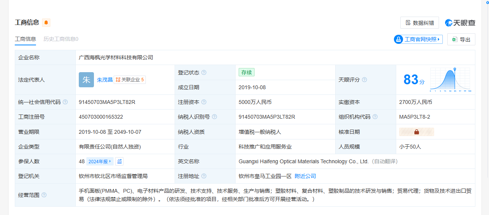489x215 pixels.
Task: Expand the 2024年报 dropdown
Action: (x=100, y=161)
